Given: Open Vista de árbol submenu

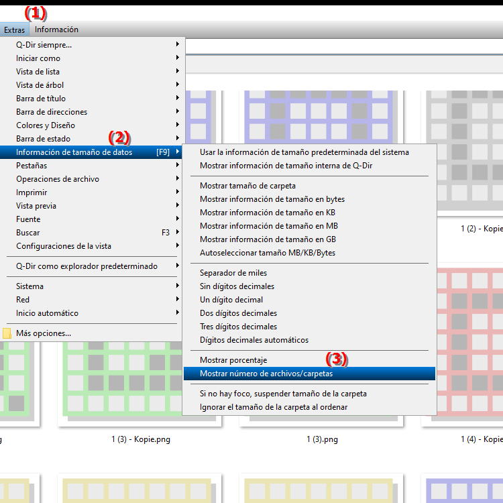Looking at the screenshot, I should (x=93, y=85).
